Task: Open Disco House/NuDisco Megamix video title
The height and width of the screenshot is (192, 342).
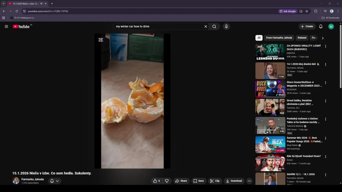Action: (304, 84)
